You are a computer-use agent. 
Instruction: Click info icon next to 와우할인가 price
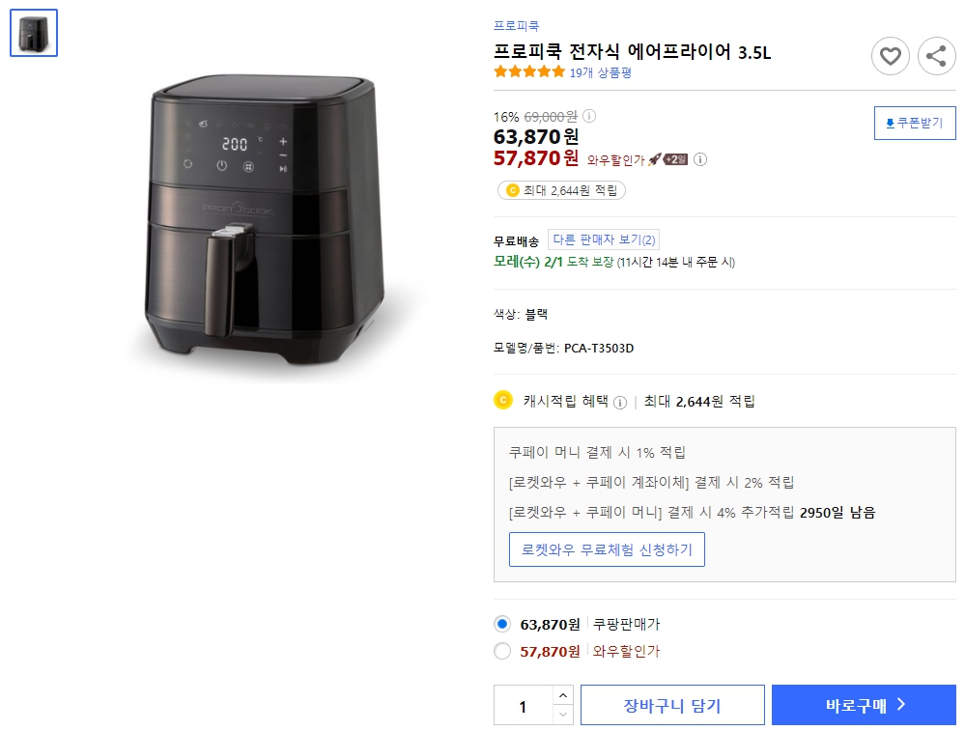coord(701,159)
